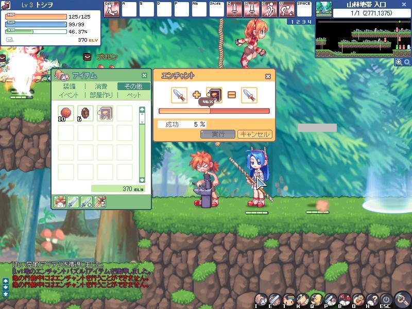This screenshot has width=412, height=309.
Task: Activate the X sword skill slot
Action: 251,9
